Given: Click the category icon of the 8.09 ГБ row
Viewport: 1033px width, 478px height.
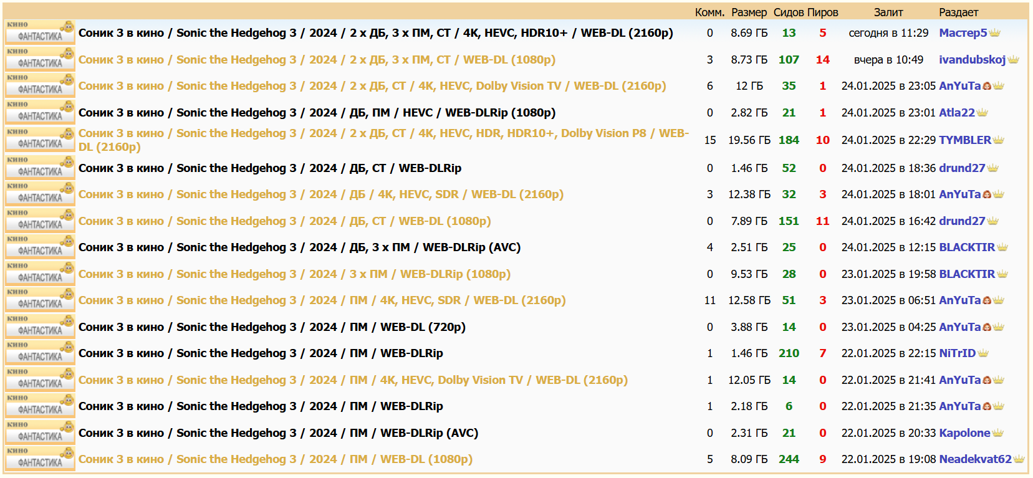Looking at the screenshot, I should click(x=40, y=459).
